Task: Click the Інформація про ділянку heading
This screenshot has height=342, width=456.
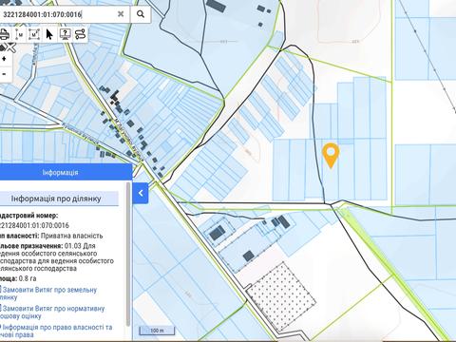Action: click(56, 199)
